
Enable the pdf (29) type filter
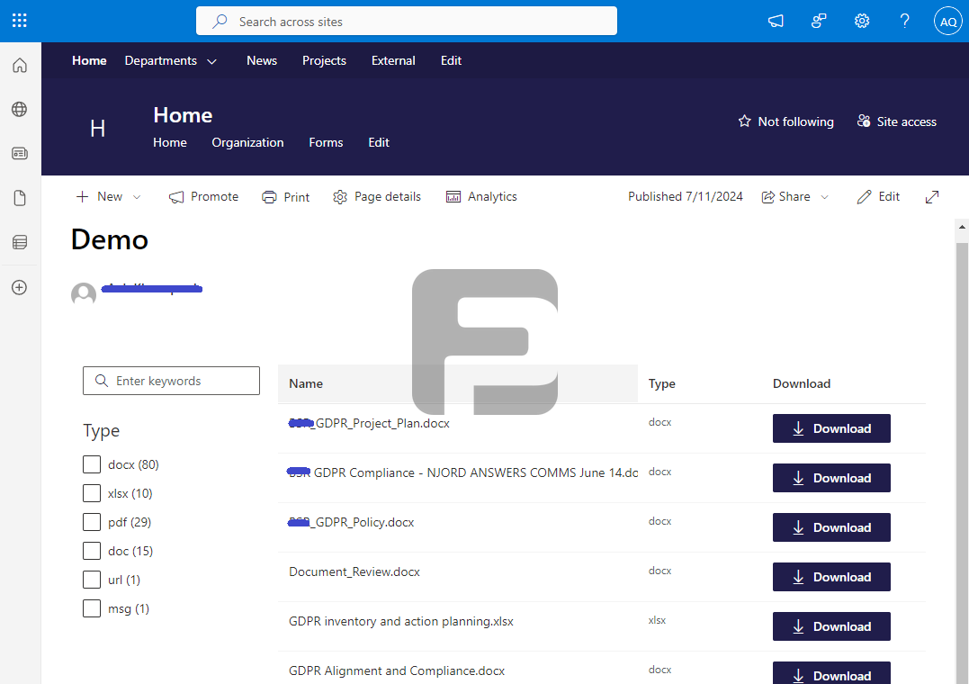(91, 521)
